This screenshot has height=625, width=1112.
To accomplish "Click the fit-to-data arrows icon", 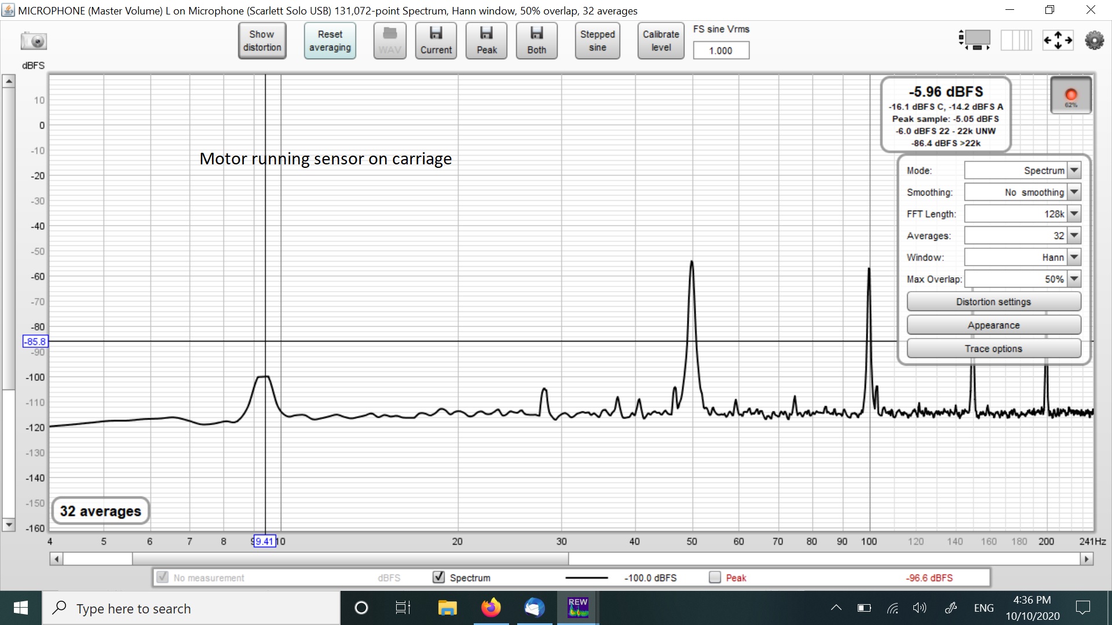I will (1058, 40).
